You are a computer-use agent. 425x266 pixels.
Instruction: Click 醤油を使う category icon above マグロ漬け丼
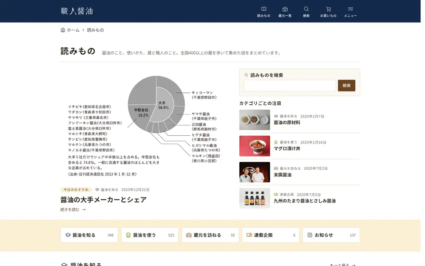pyautogui.click(x=276, y=142)
